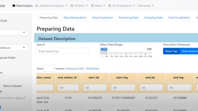Click cell value -87.6571146666667

pyautogui.click(x=123, y=98)
